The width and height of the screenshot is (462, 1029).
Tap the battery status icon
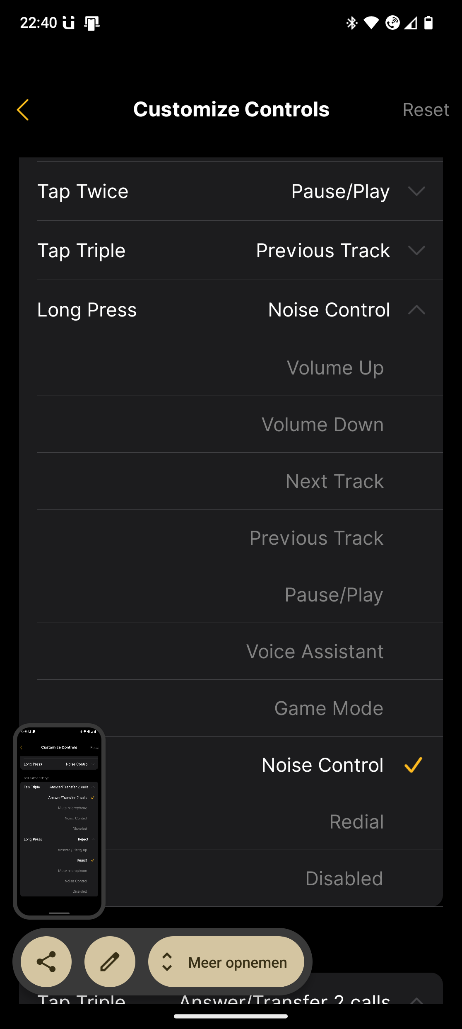click(428, 23)
